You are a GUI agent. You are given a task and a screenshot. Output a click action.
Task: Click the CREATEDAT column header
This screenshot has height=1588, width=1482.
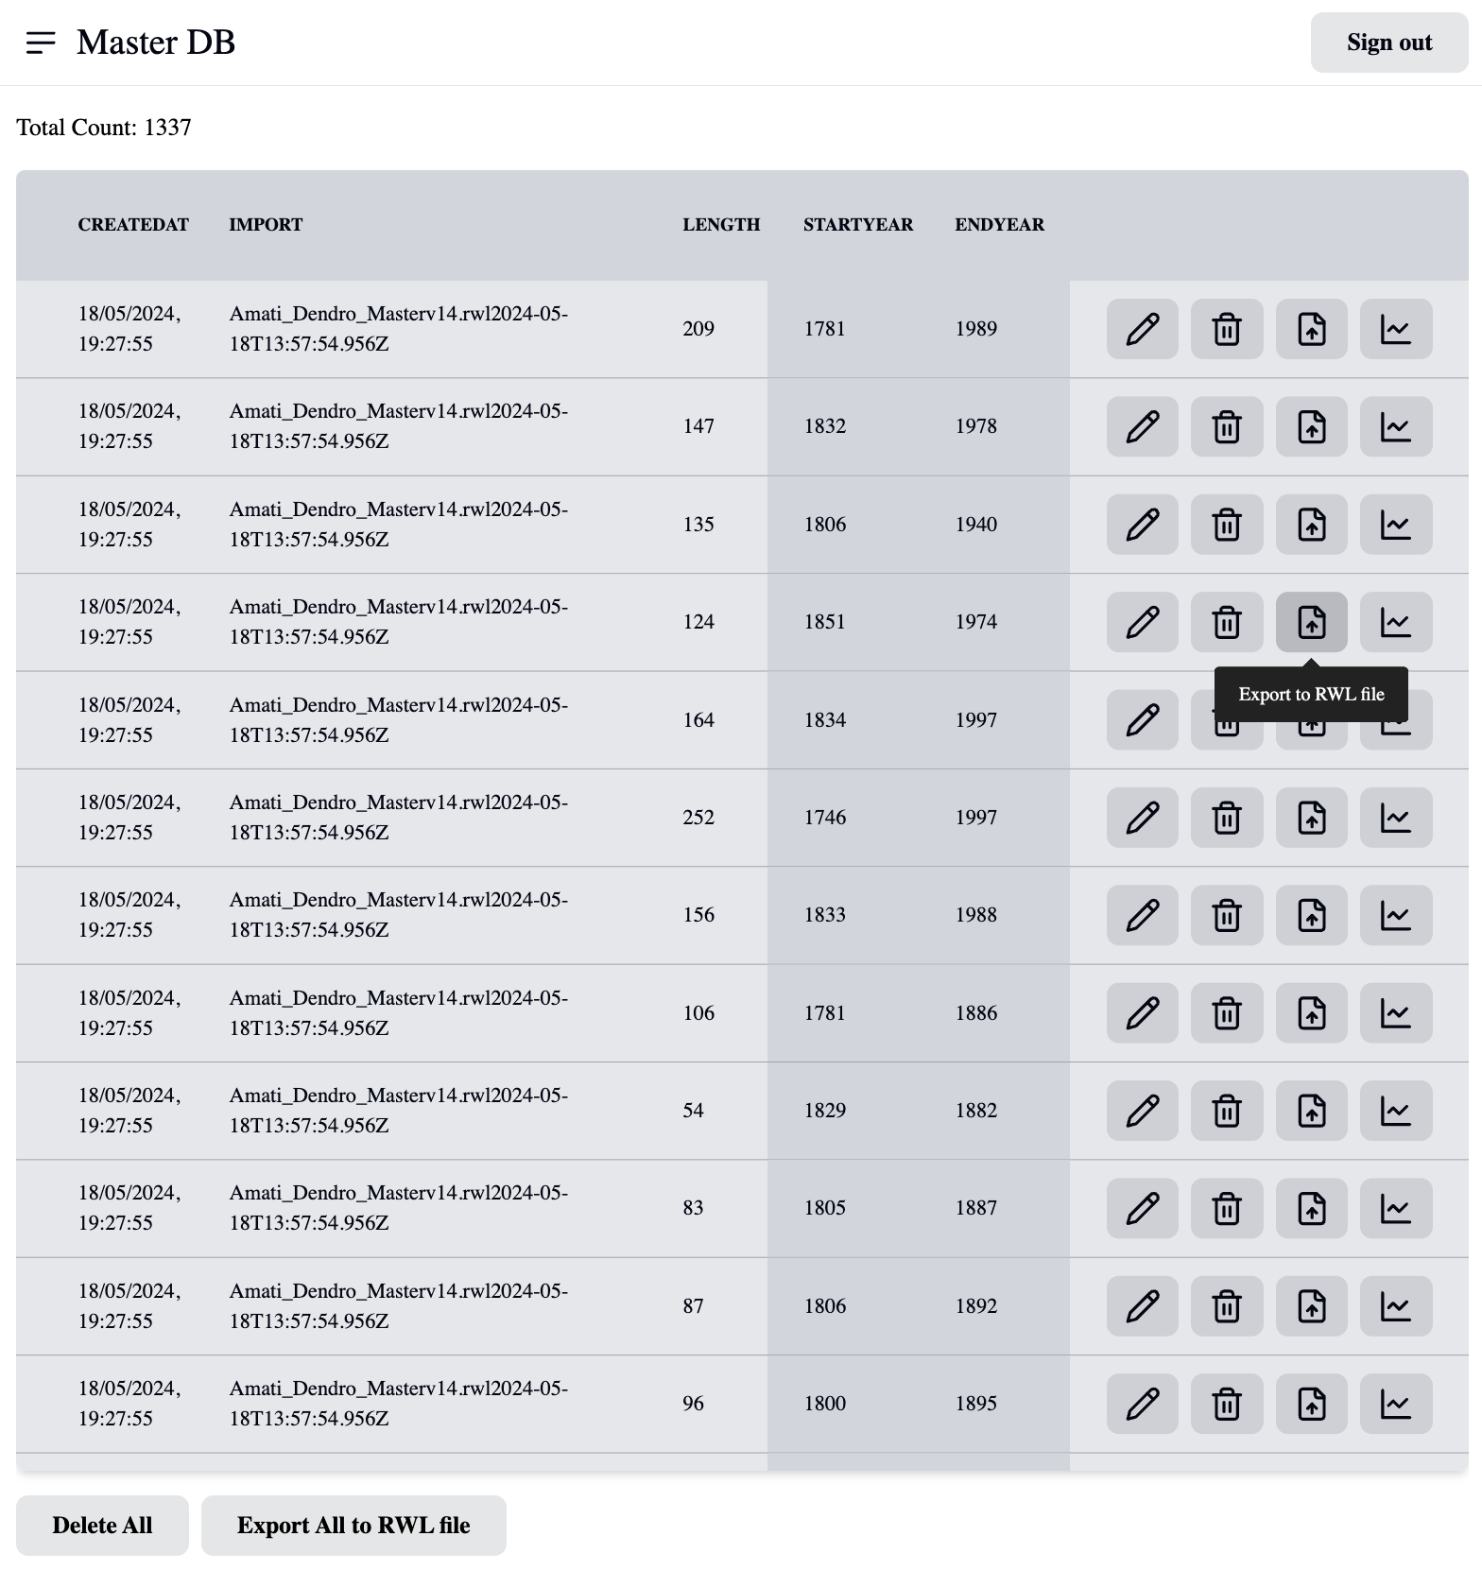coord(133,225)
